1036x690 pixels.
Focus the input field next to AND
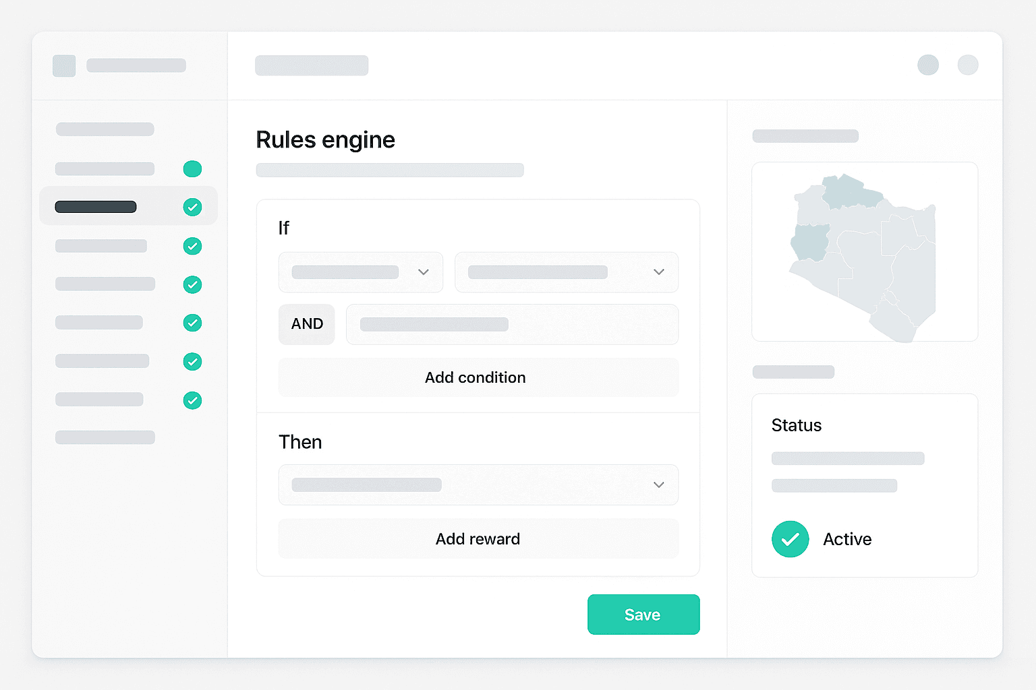(x=512, y=325)
